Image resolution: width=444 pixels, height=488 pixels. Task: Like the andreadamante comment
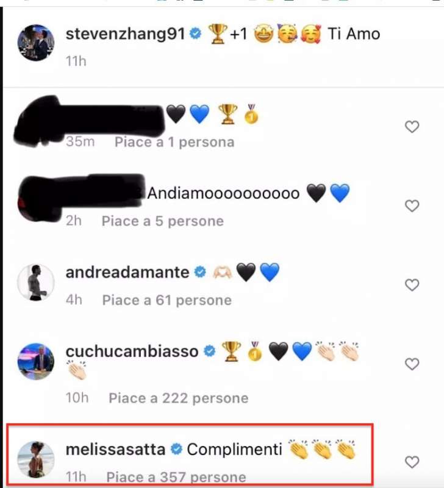[412, 285]
